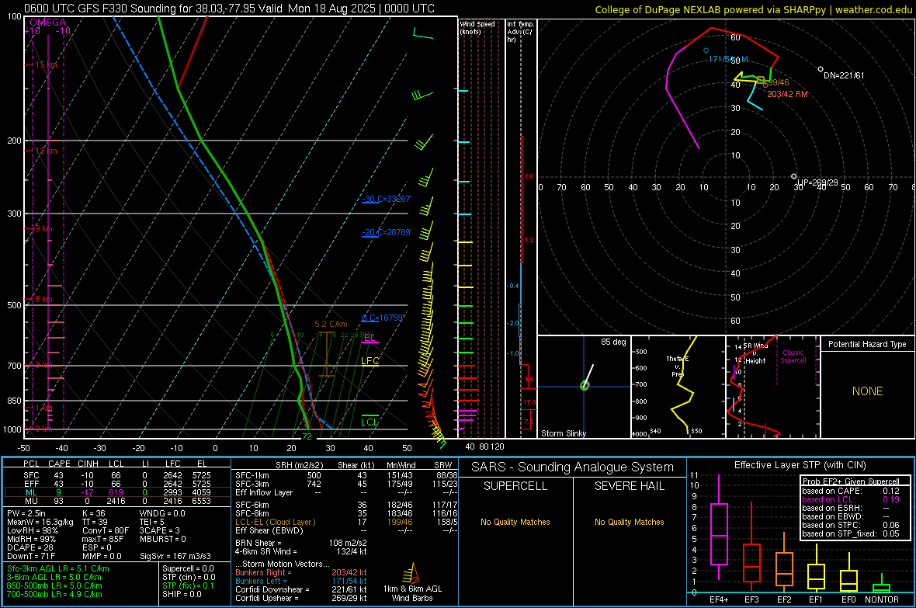Click the Classic Supercell label
The image size is (916, 608).
793,356
